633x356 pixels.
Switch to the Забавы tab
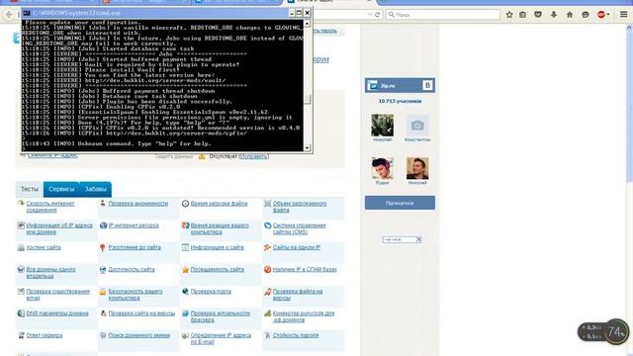tap(96, 189)
